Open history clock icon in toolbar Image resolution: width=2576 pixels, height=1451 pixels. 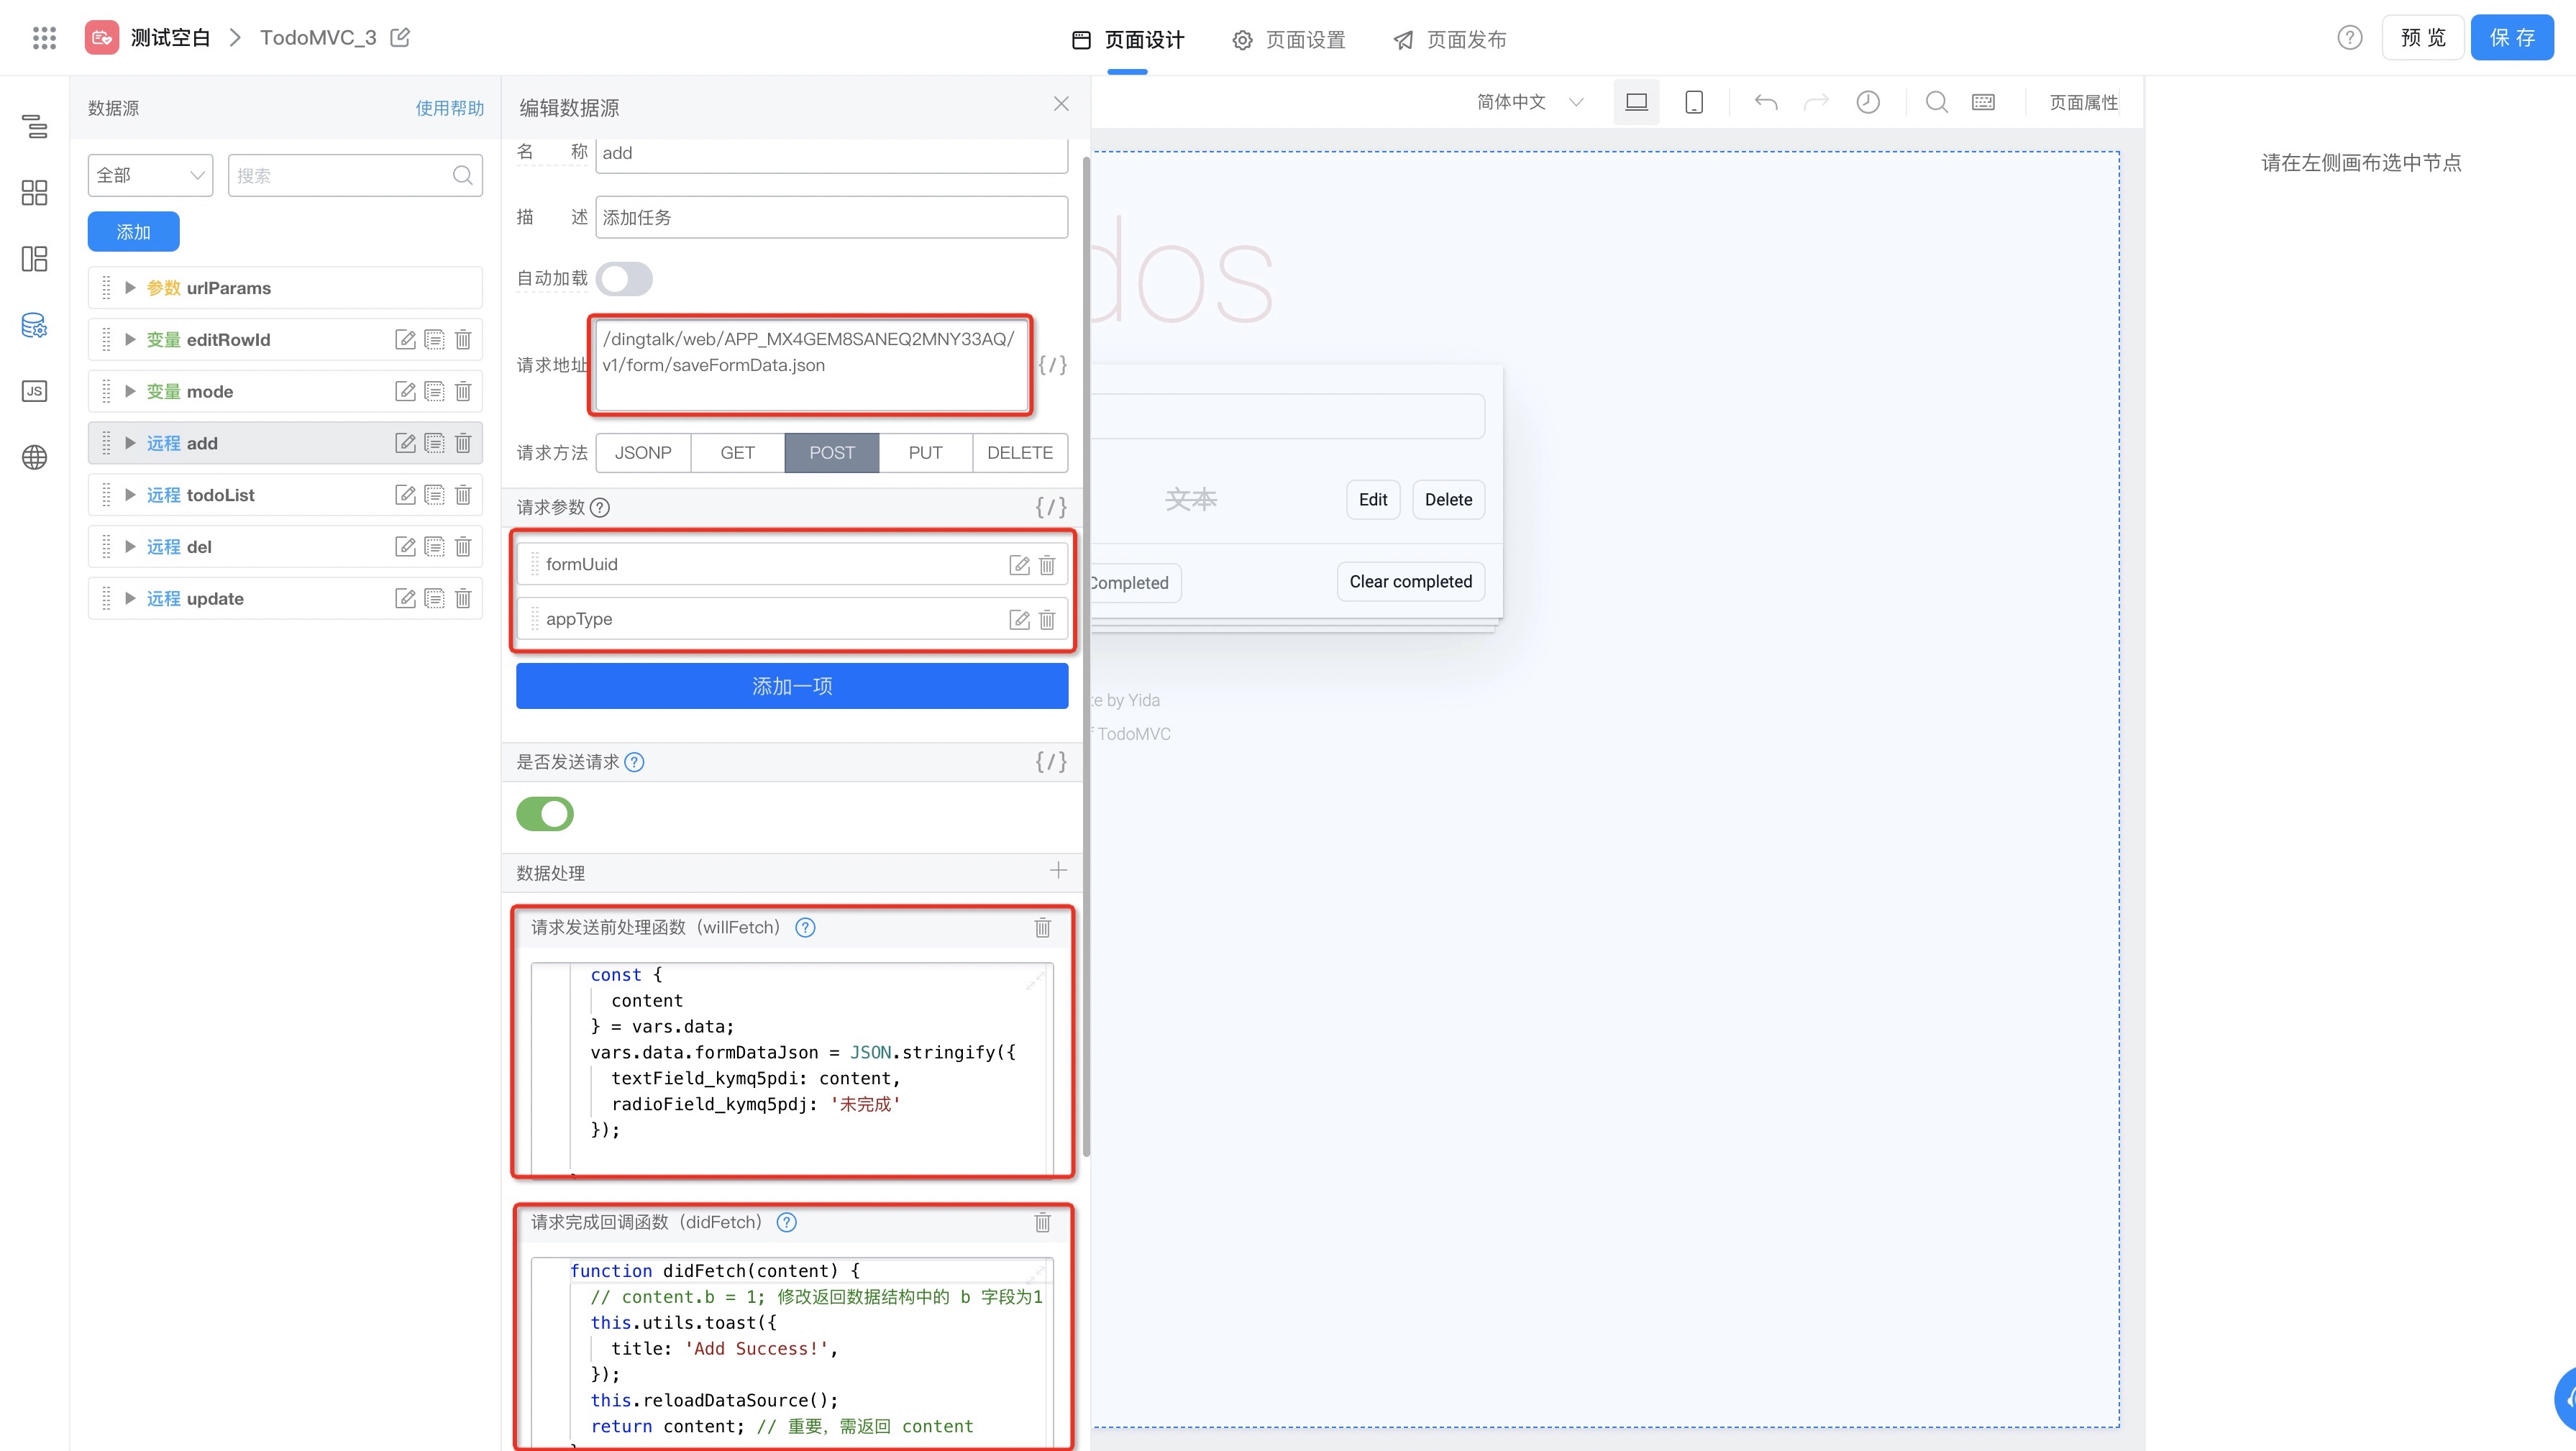1868,102
